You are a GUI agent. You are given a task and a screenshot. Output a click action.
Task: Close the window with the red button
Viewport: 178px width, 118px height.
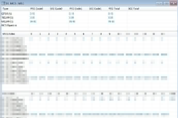tap(173, 3)
